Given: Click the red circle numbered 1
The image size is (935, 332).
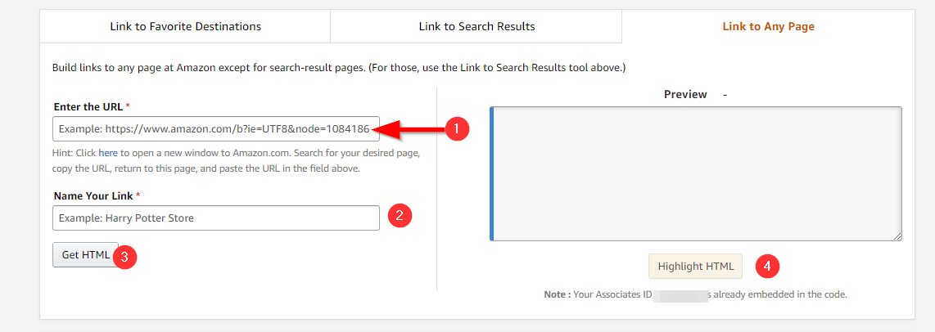Looking at the screenshot, I should pyautogui.click(x=458, y=128).
